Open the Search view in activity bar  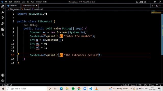[x=3, y=12]
